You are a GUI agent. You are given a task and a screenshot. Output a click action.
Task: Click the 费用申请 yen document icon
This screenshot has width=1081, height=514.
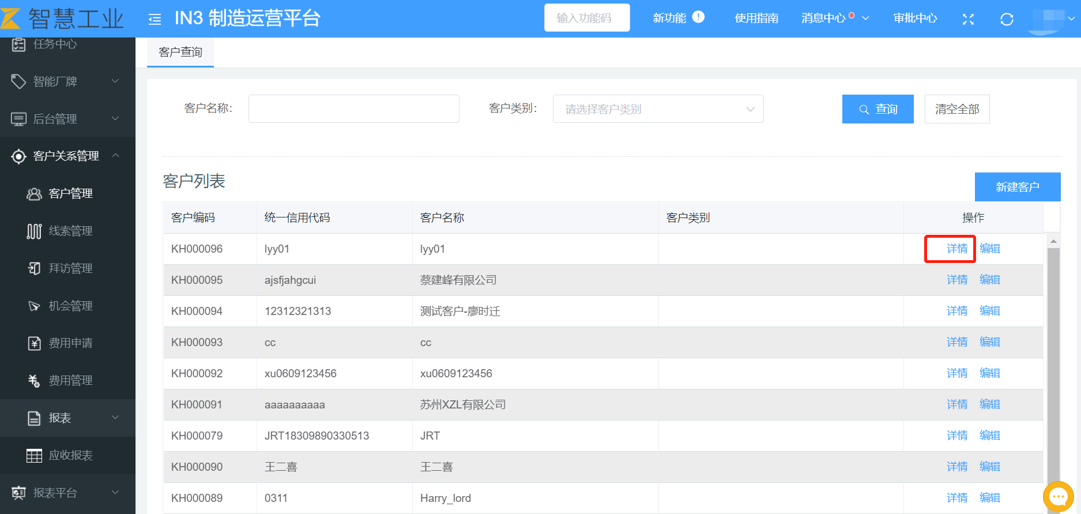pyautogui.click(x=35, y=344)
